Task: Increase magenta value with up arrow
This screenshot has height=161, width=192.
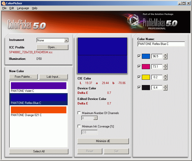Action: pyautogui.click(x=165, y=65)
